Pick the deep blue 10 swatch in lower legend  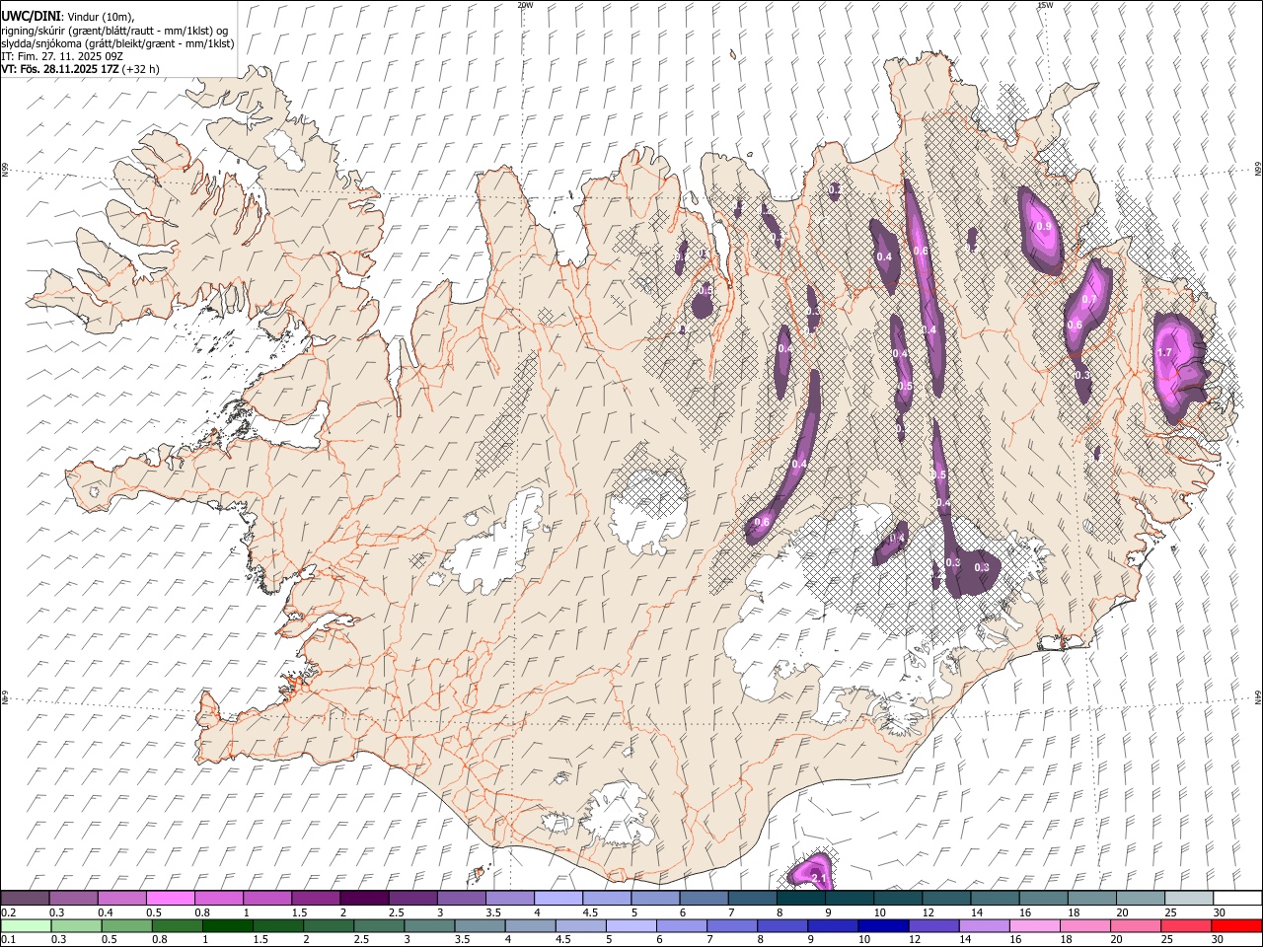[x=882, y=926]
